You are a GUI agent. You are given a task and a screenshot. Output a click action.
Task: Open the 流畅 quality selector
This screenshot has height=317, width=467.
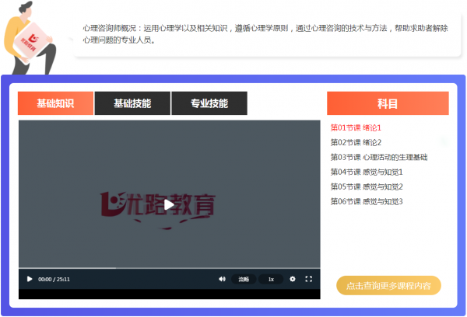[x=244, y=279]
